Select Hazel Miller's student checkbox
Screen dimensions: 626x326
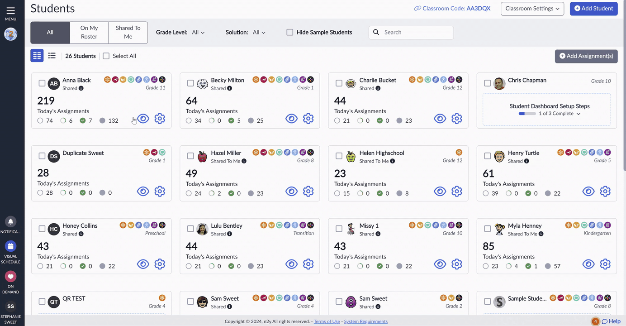(x=190, y=156)
